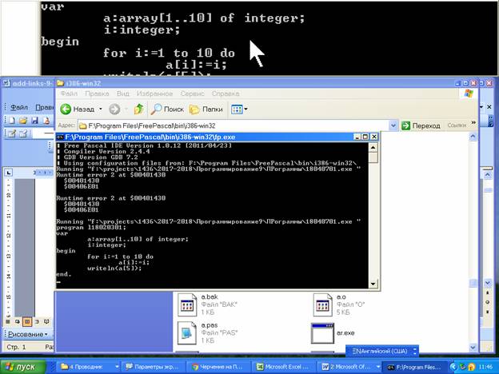The width and height of the screenshot is (499, 374).
Task: Click second reviewing icon in Word's second toolbar
Action: (x=23, y=133)
